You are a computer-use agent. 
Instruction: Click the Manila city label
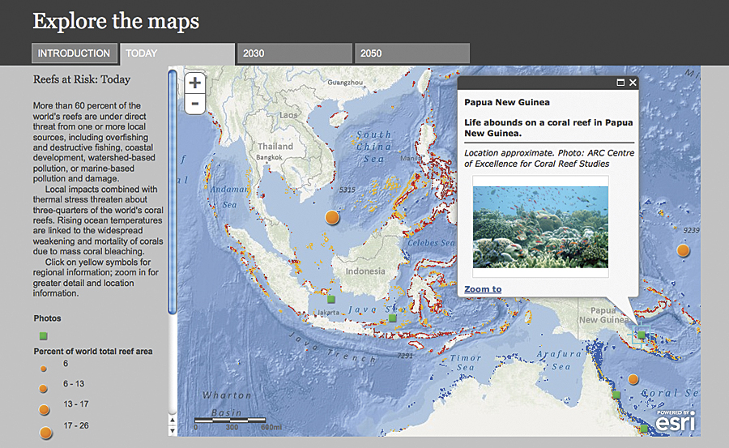pos(410,158)
